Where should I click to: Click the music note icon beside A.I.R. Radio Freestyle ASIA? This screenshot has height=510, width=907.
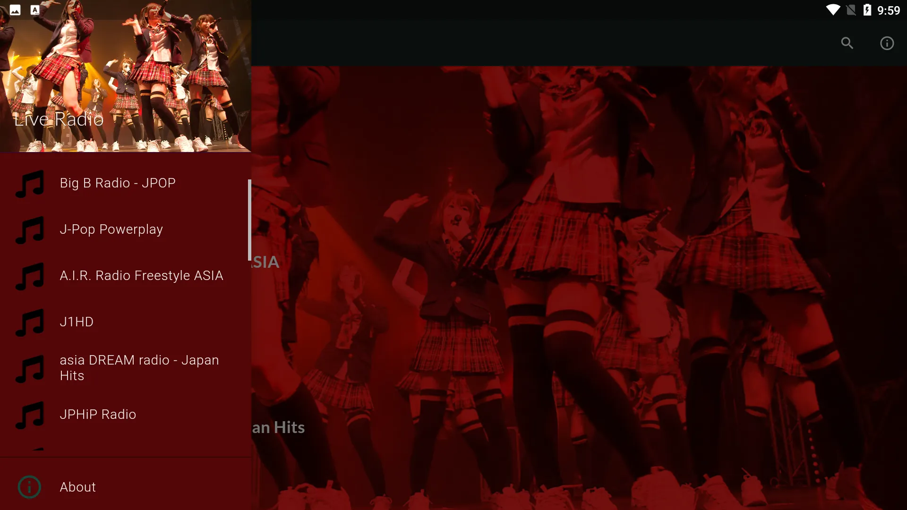coord(29,276)
